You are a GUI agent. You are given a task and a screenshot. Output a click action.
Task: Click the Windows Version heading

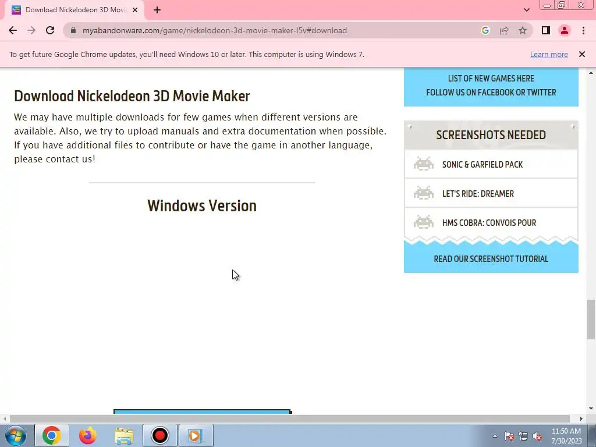tap(202, 205)
